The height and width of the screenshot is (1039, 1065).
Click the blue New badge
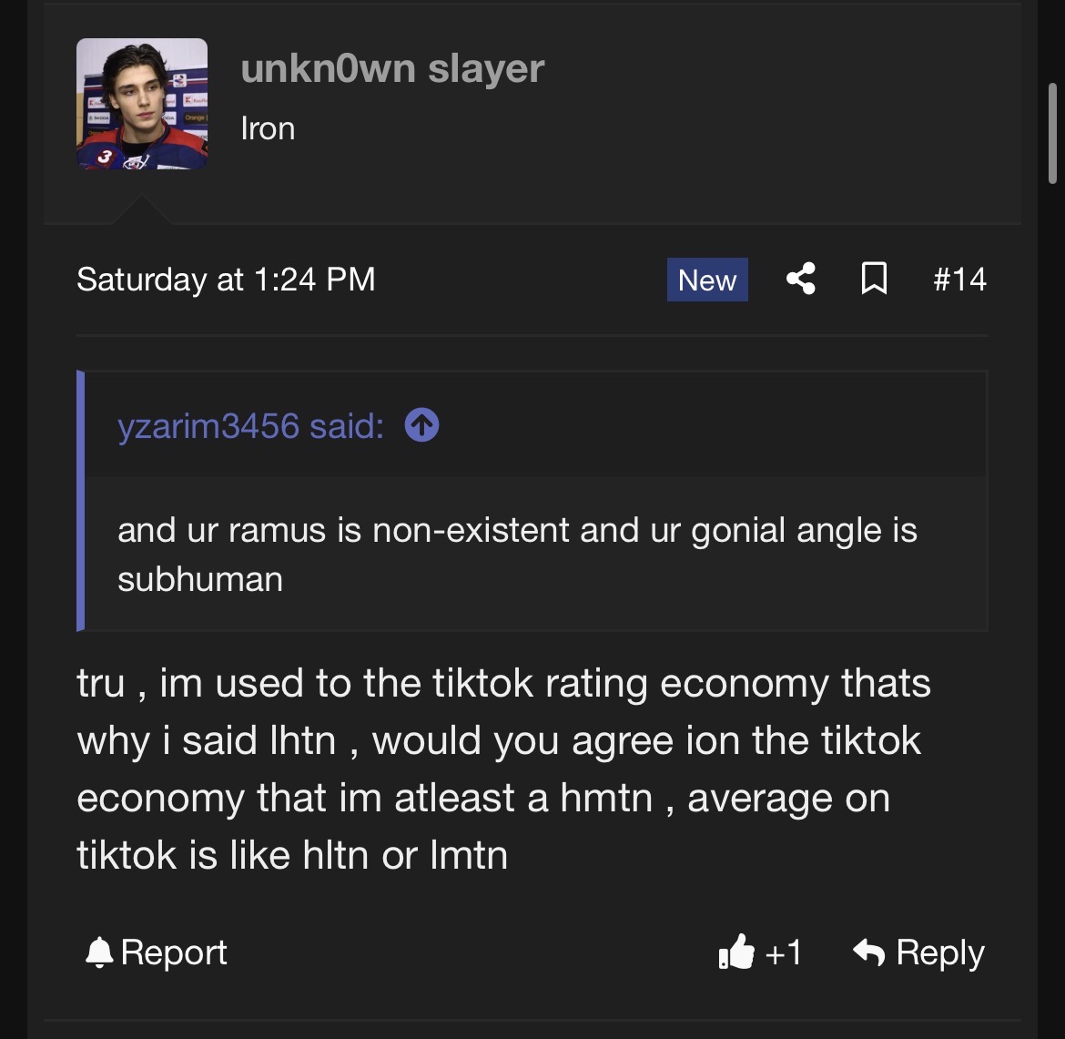707,280
